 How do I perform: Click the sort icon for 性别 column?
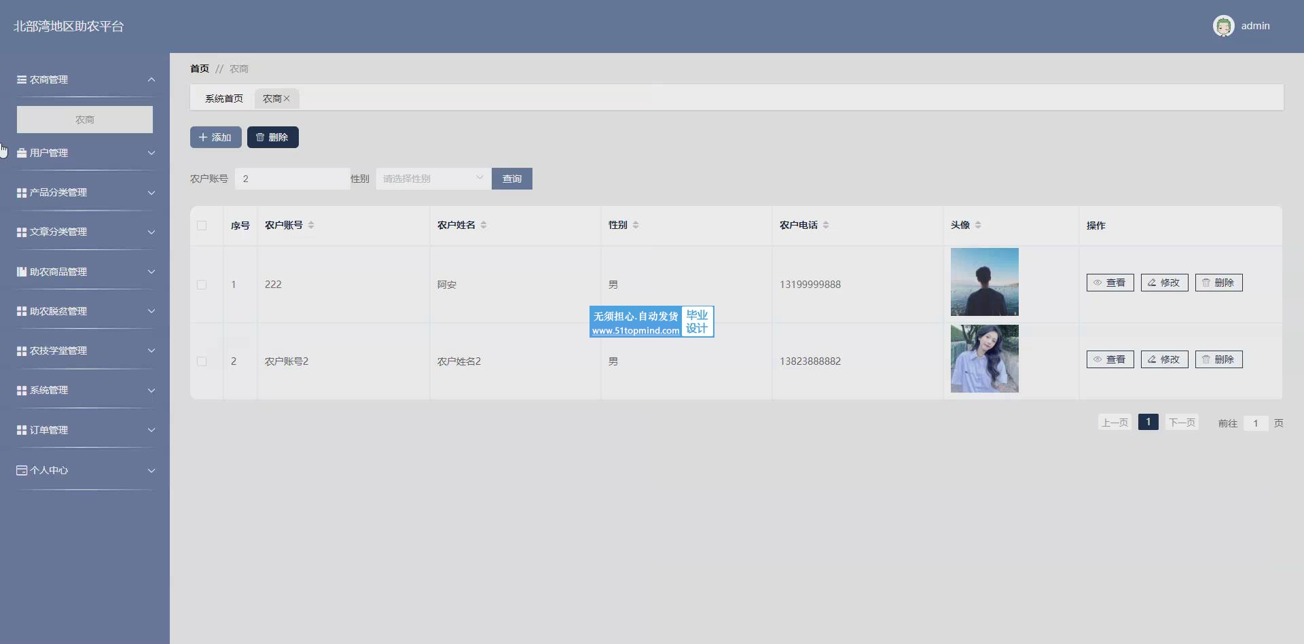click(x=636, y=225)
